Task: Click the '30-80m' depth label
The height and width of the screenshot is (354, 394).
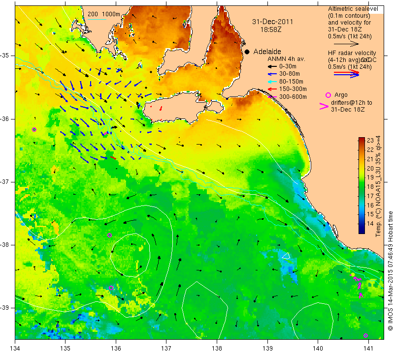Action: click(290, 74)
